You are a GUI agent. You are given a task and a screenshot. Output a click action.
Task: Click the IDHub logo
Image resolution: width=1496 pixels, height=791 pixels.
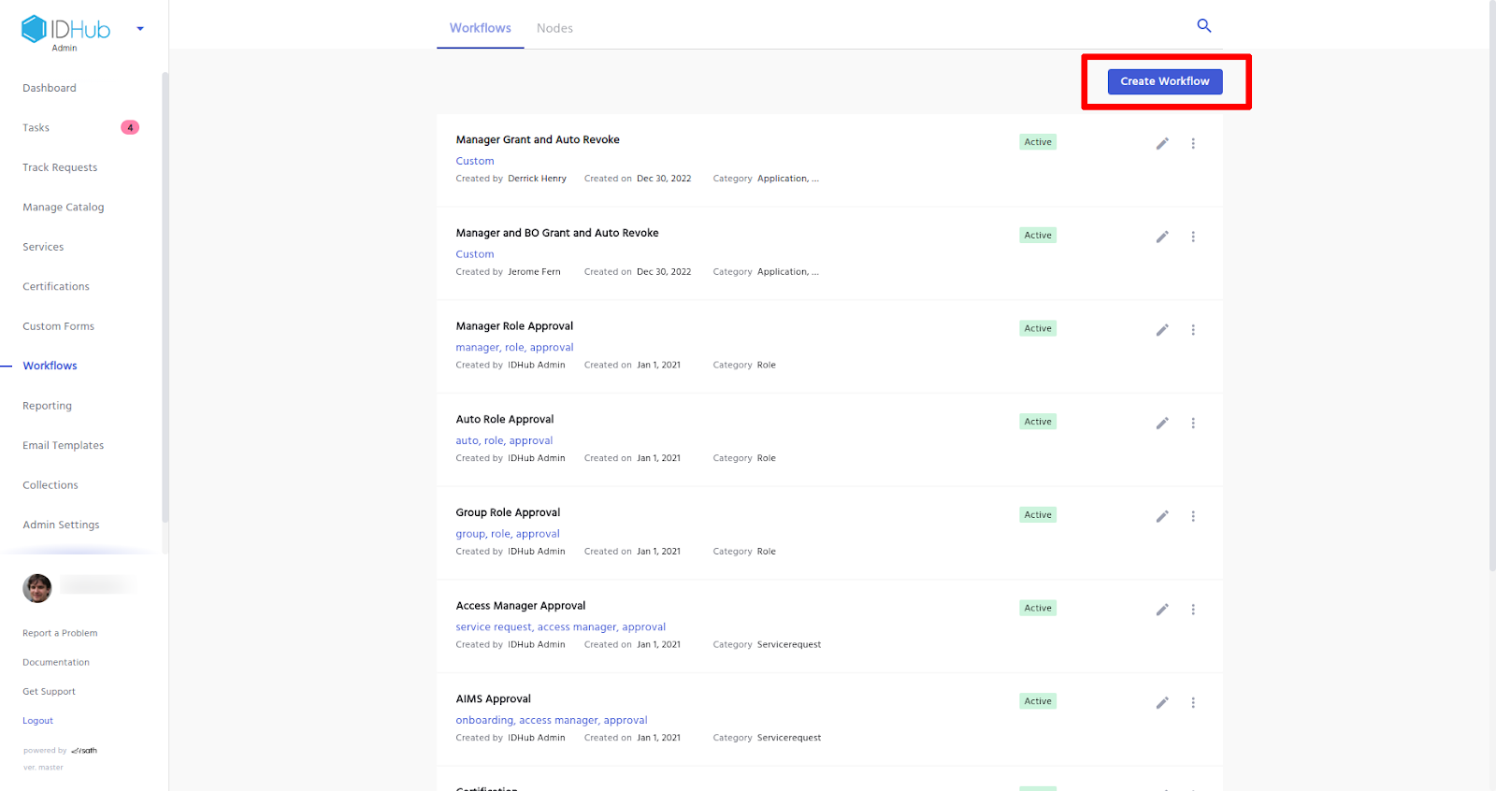tap(66, 30)
